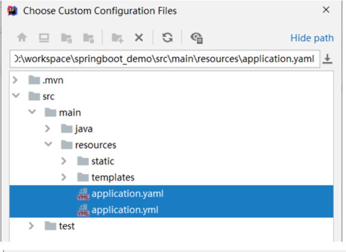Select the application.yml file

click(x=124, y=210)
